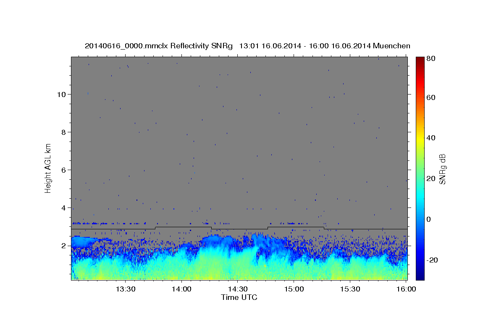Click the height axis label 2

64,245
